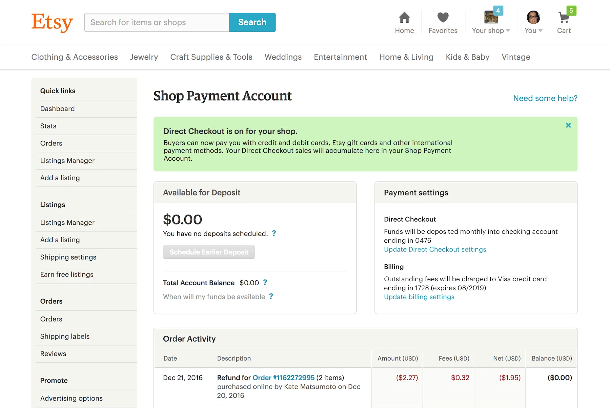Open the Craft Supplies & Tools menu
Image resolution: width=610 pixels, height=408 pixels.
211,57
